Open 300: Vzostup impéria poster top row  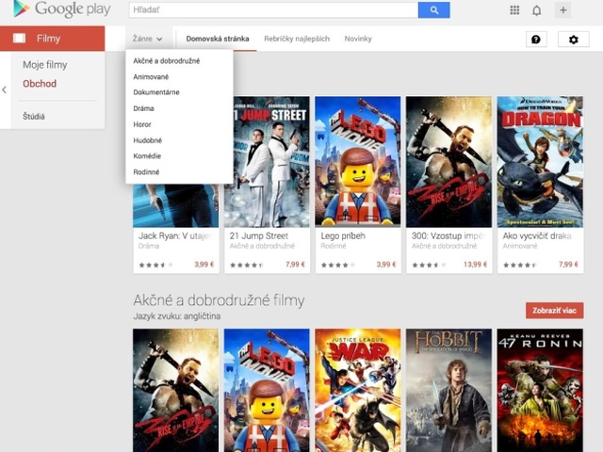(448, 161)
